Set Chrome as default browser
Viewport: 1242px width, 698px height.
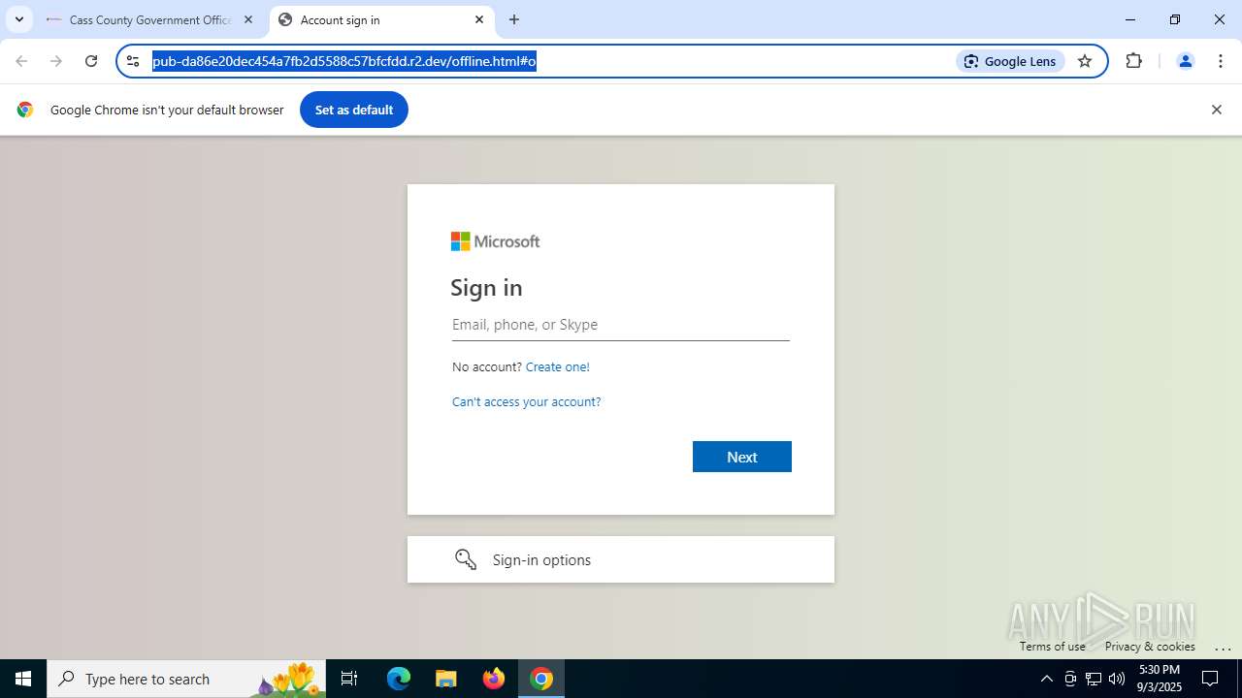click(x=354, y=110)
